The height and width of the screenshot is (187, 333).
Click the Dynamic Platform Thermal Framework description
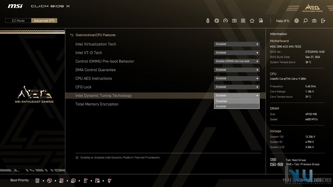[x=120, y=158]
